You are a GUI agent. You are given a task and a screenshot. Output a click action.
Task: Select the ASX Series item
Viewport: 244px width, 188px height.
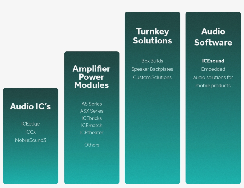point(92,111)
